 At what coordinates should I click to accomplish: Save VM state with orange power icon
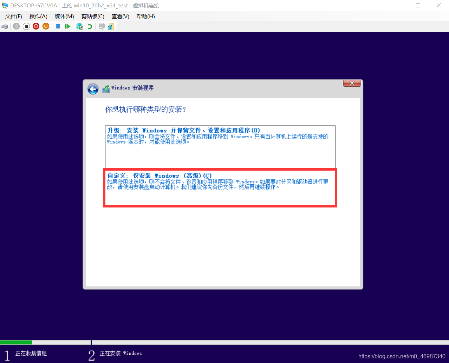46,26
